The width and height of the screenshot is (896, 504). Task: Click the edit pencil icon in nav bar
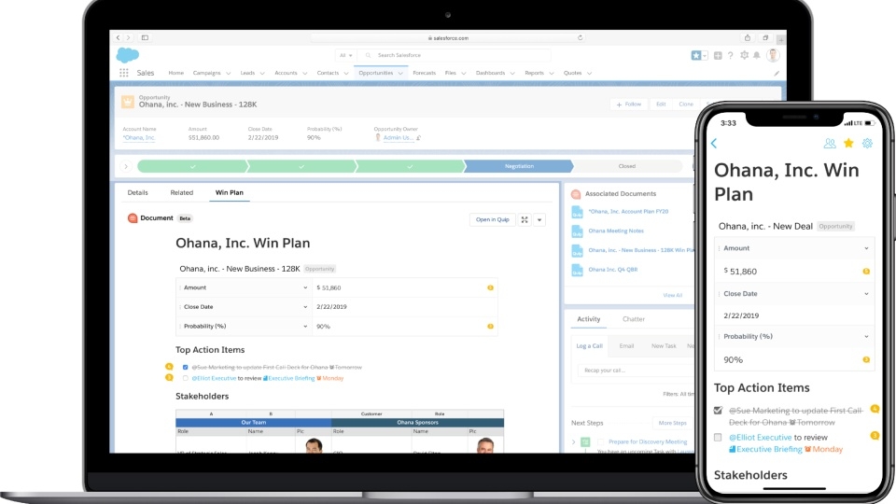coord(777,73)
